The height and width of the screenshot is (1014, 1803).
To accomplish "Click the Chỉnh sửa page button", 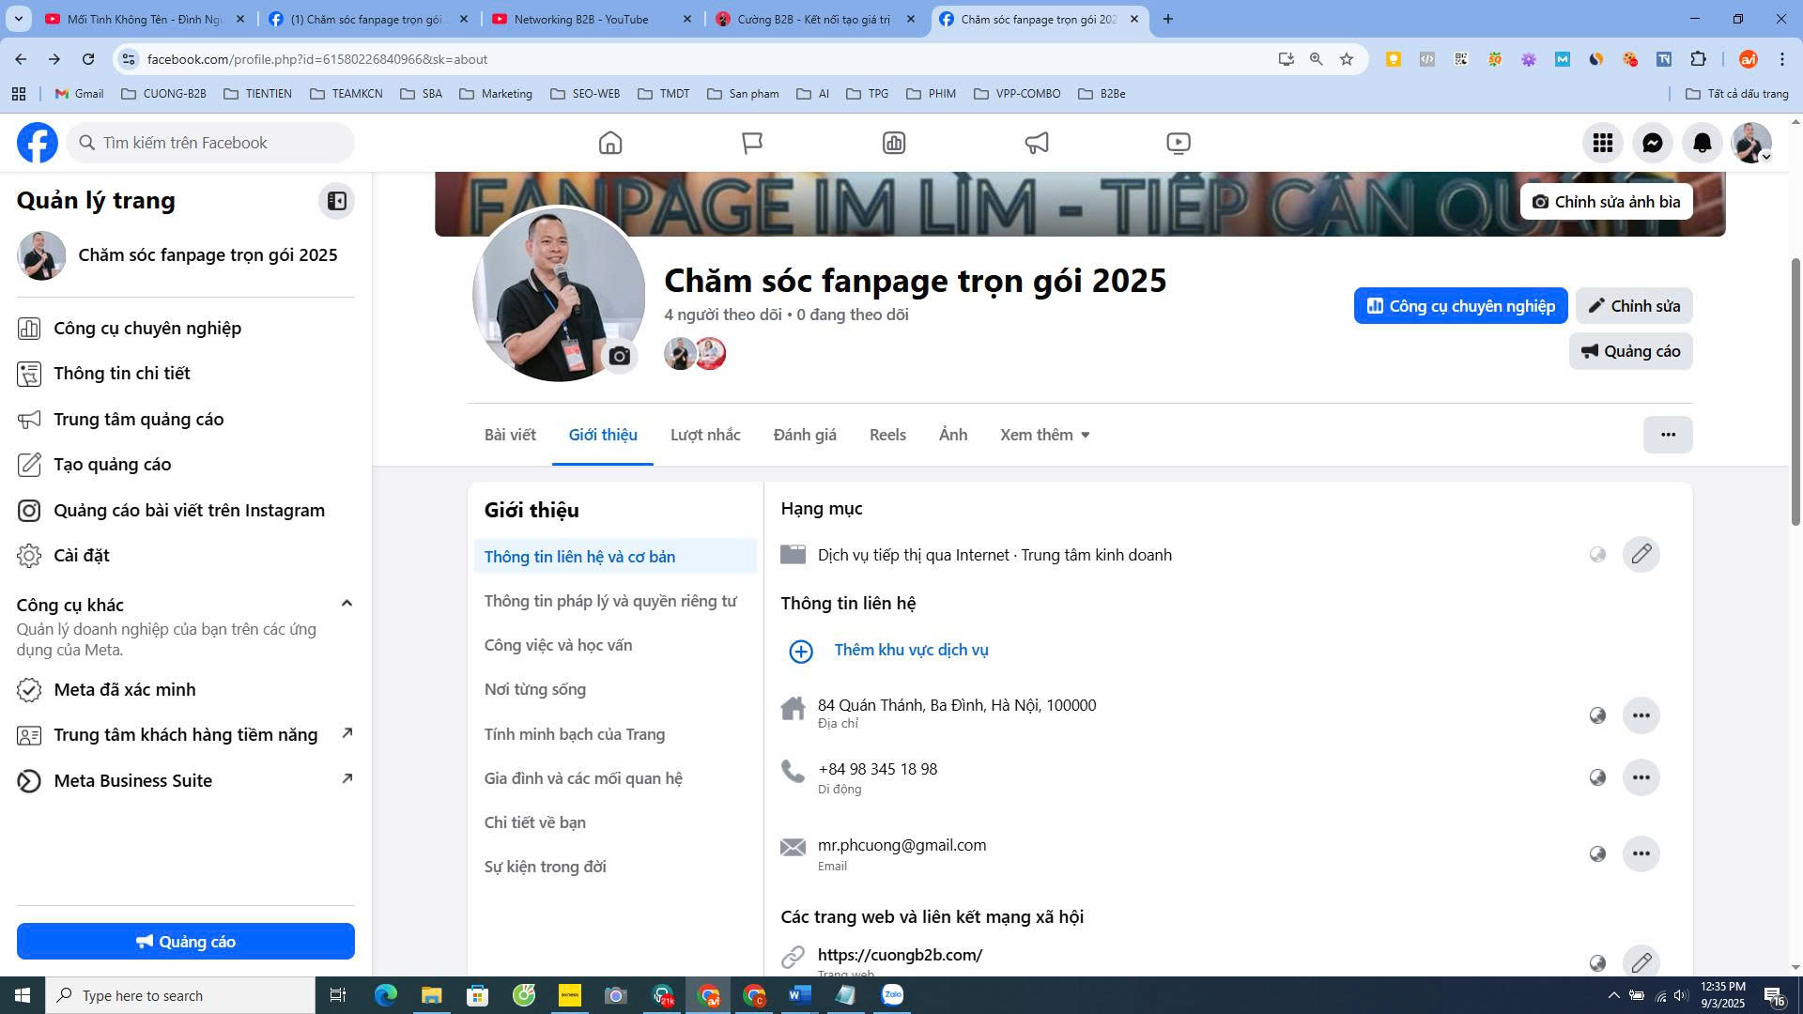I will 1633,306.
